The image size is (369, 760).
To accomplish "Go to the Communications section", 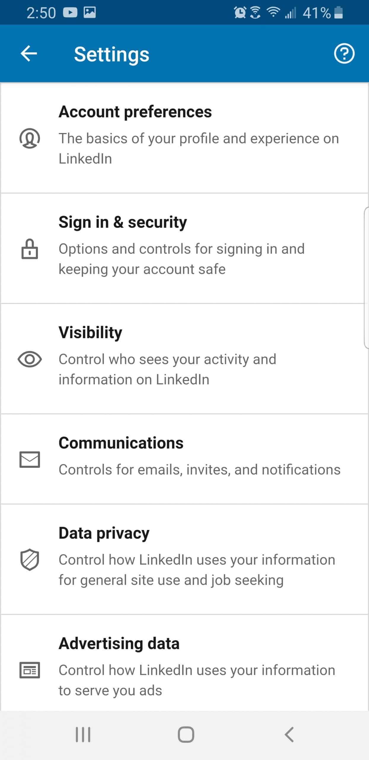I will click(x=184, y=459).
